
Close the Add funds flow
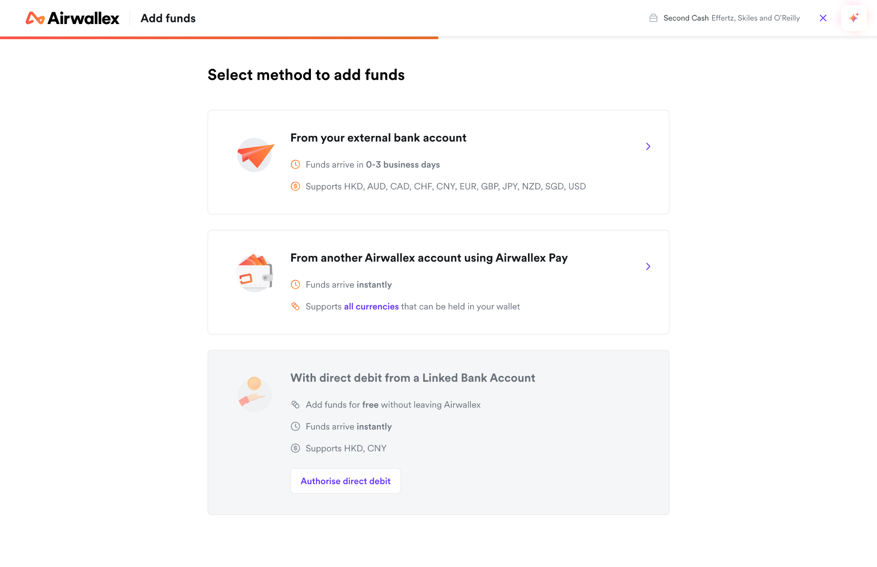[x=823, y=18]
